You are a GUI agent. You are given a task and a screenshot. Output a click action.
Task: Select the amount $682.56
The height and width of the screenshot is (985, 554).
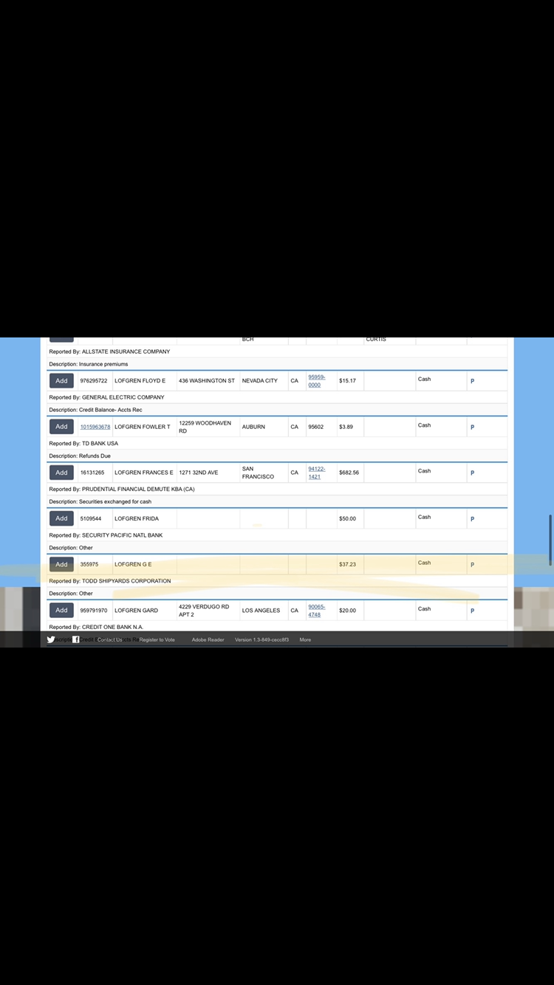pyautogui.click(x=349, y=473)
